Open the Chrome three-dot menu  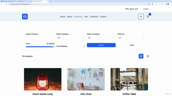coord(170,4)
